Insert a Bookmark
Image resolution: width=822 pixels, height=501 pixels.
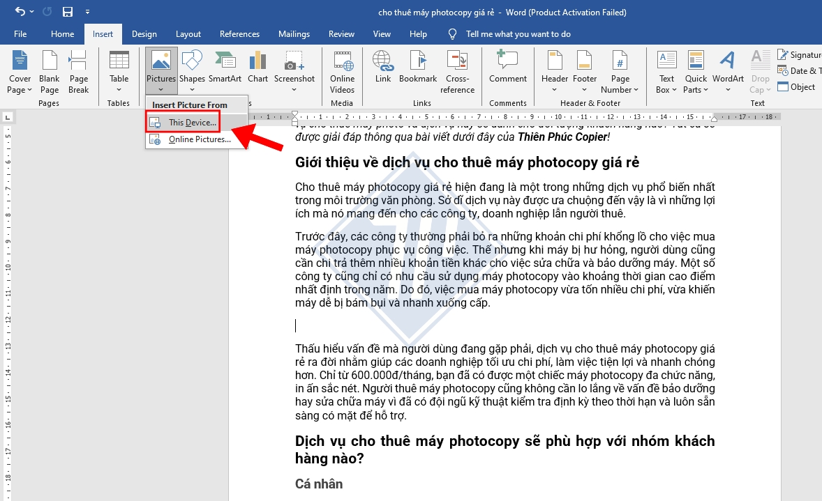tap(418, 68)
